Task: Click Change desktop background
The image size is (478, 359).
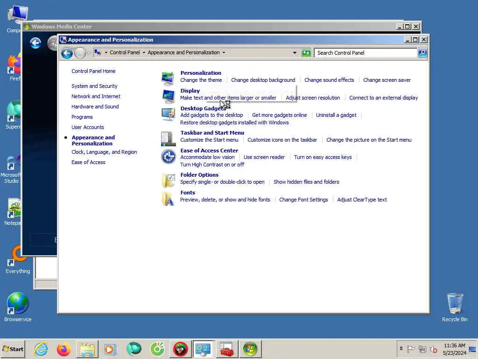Action: (x=263, y=80)
